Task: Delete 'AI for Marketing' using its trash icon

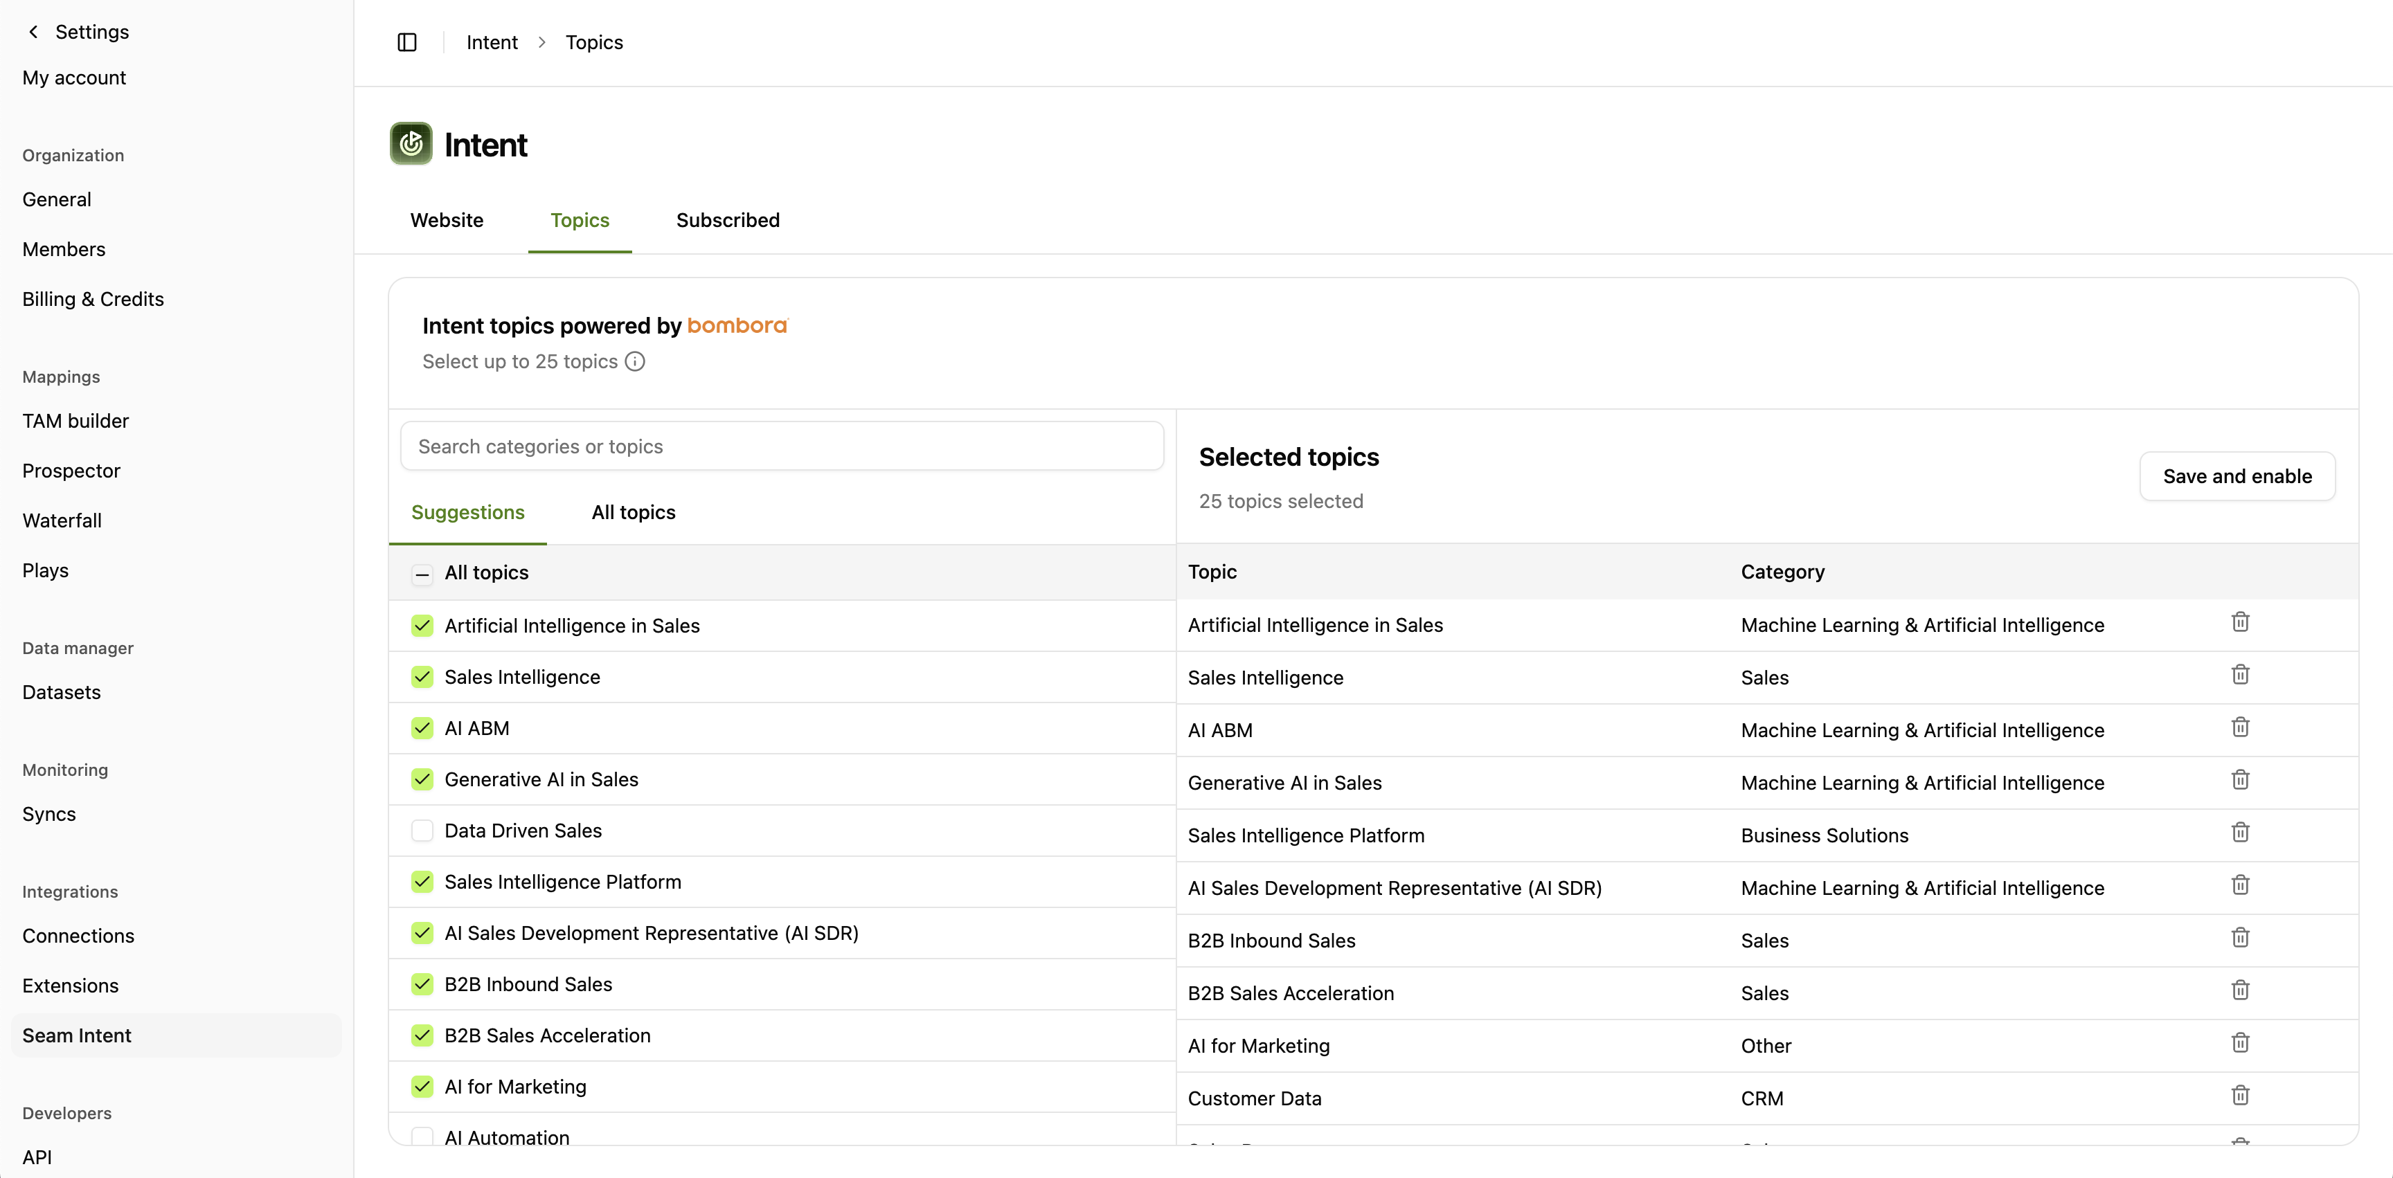Action: (x=2240, y=1042)
